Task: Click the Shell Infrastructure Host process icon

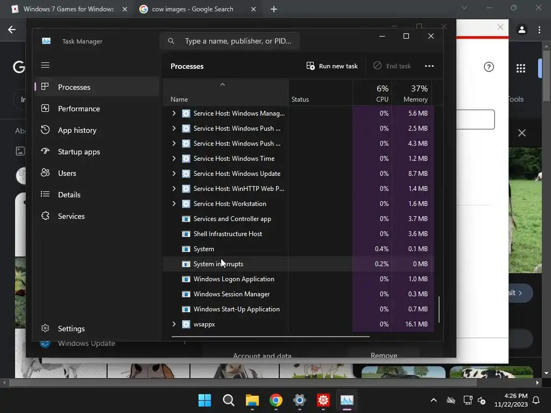Action: click(186, 233)
